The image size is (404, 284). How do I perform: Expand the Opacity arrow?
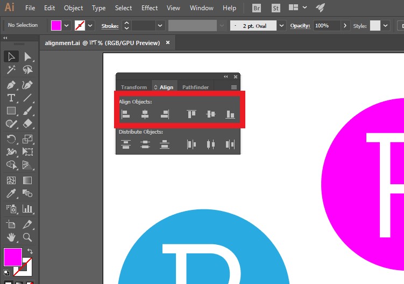[345, 26]
